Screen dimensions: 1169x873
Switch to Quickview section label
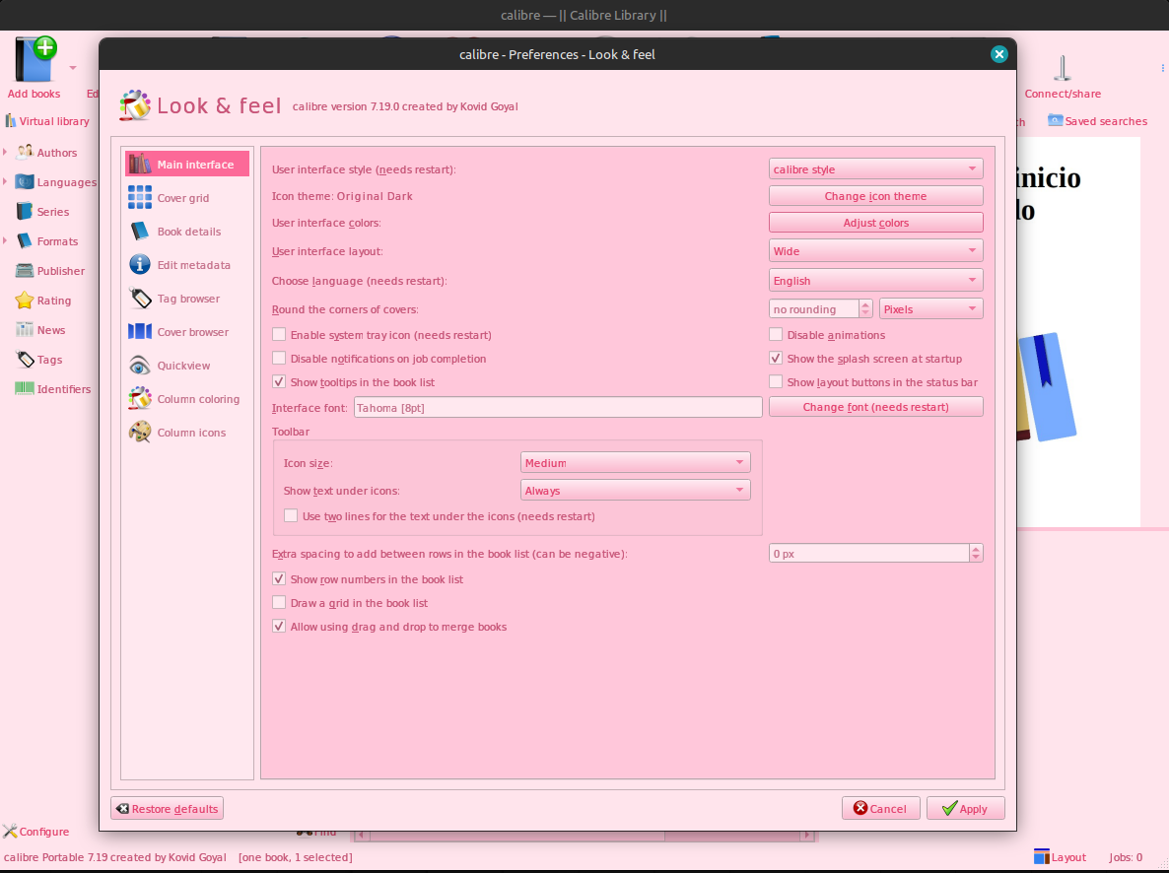[183, 366]
